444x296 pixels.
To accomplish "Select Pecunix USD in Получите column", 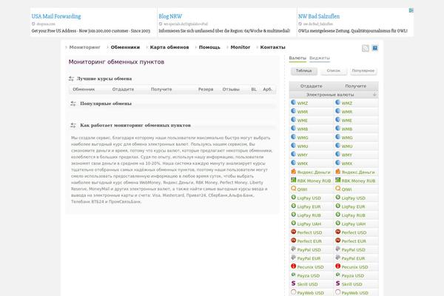I will pyautogui.click(x=354, y=267).
